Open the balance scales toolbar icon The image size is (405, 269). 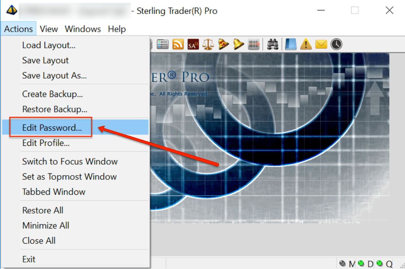coord(208,44)
